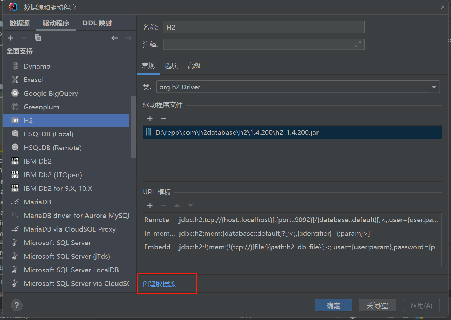Image resolution: width=451 pixels, height=320 pixels.
Task: Click the remove driver minus icon in left toolbar
Action: coord(24,38)
